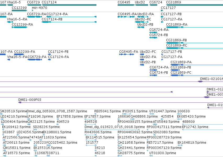The image size is (223, 157).
Task: Select transcript CG31869-RC
Action: pos(194,48)
